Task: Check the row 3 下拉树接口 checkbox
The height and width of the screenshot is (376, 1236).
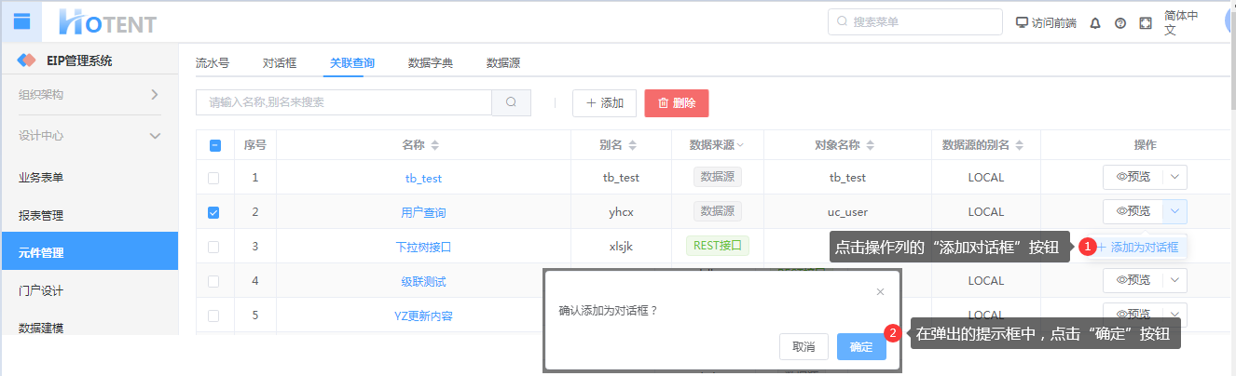Action: point(214,247)
